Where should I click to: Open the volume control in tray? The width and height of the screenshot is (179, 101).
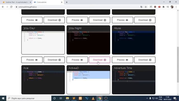157,98
